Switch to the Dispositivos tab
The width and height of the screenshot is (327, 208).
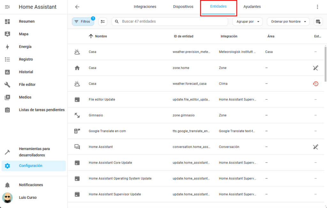(183, 7)
